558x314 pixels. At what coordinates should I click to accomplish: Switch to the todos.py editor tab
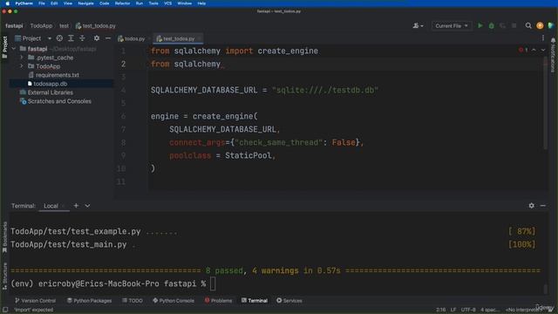tap(132, 38)
